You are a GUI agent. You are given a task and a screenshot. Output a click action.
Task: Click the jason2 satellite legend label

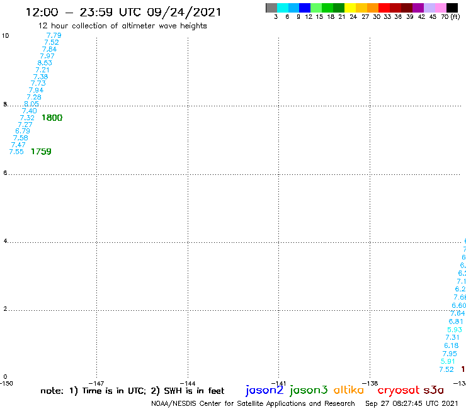pyautogui.click(x=264, y=390)
